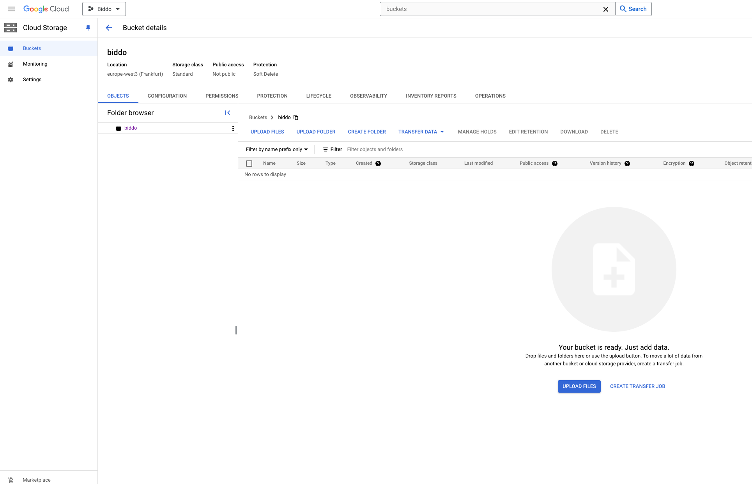Click Upload Folder in the toolbar

pyautogui.click(x=316, y=132)
